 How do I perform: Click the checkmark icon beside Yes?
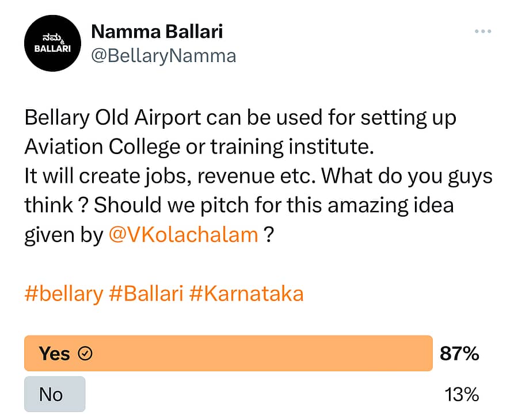point(85,353)
